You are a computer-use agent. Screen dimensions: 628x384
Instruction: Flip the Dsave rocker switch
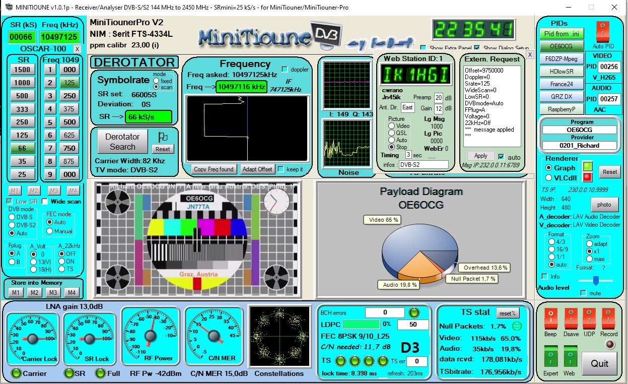[x=571, y=318]
